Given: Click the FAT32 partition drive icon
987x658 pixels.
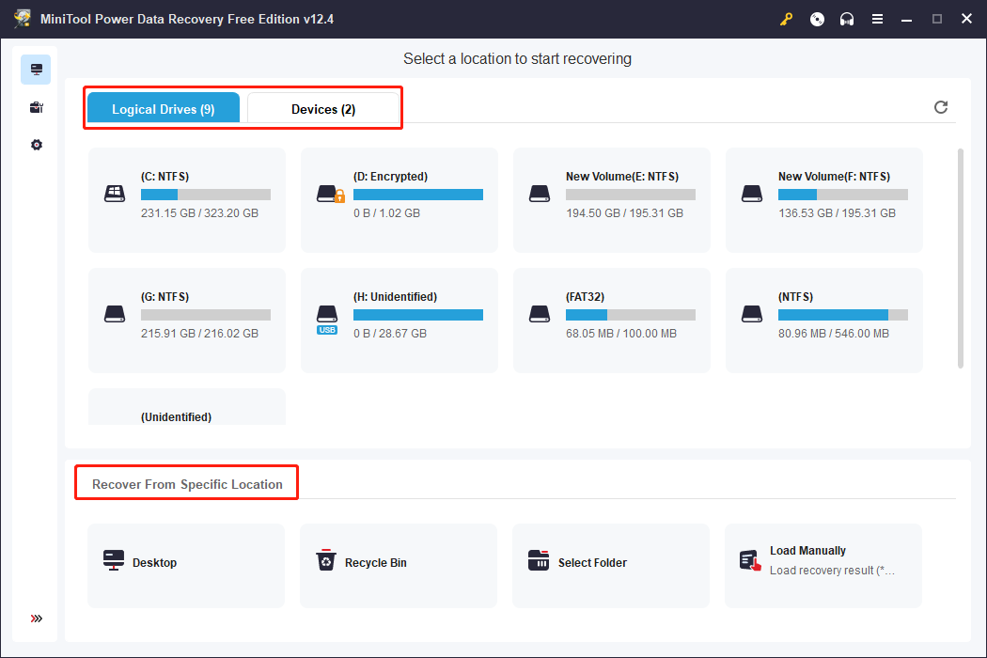Looking at the screenshot, I should point(540,314).
